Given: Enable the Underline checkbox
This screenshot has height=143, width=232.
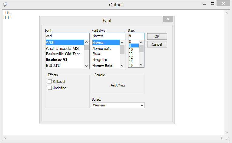Looking at the screenshot, I should tap(50, 88).
